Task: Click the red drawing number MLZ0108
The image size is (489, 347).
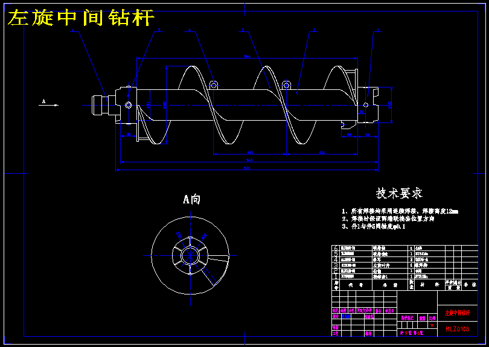Action: 457,329
